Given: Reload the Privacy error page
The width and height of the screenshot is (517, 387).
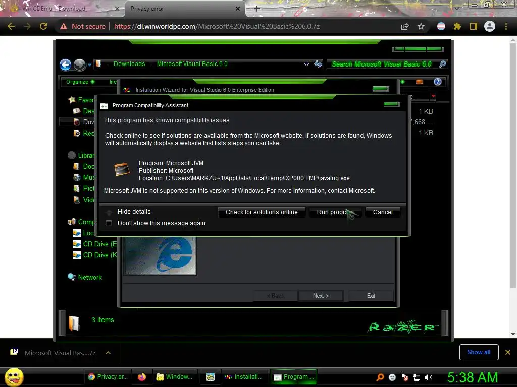Looking at the screenshot, I should tap(43, 26).
